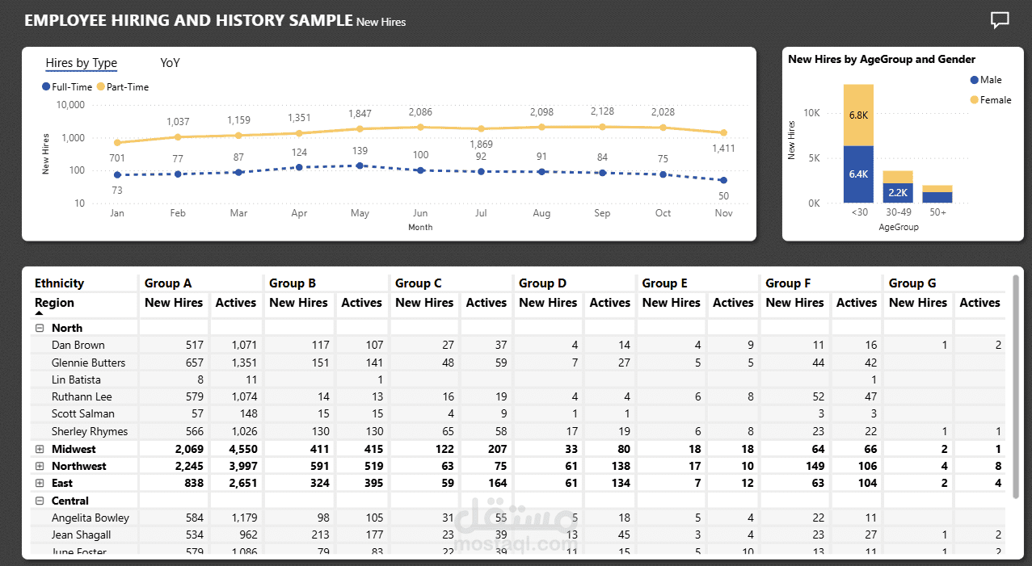Click the Part-Time legend marker dot
The height and width of the screenshot is (566, 1032).
point(101,86)
